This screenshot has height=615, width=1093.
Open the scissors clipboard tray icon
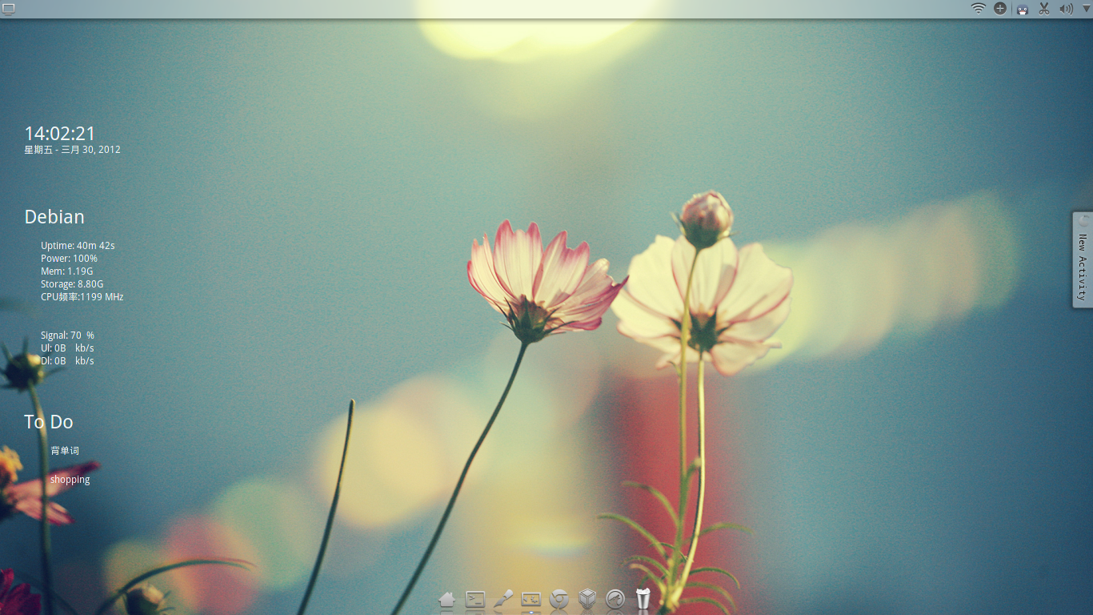[1044, 9]
